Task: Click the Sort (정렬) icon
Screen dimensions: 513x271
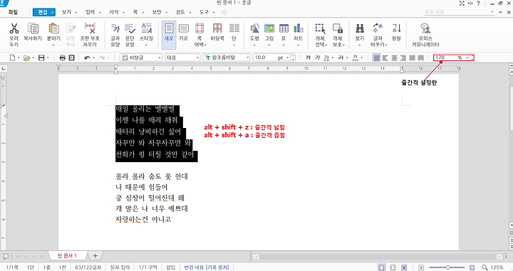Action: point(397,28)
